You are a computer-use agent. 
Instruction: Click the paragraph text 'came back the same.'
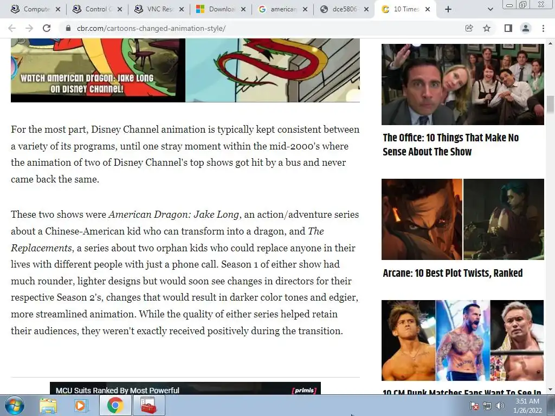pyautogui.click(x=55, y=179)
